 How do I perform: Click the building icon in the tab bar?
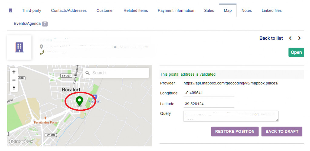click(11, 11)
